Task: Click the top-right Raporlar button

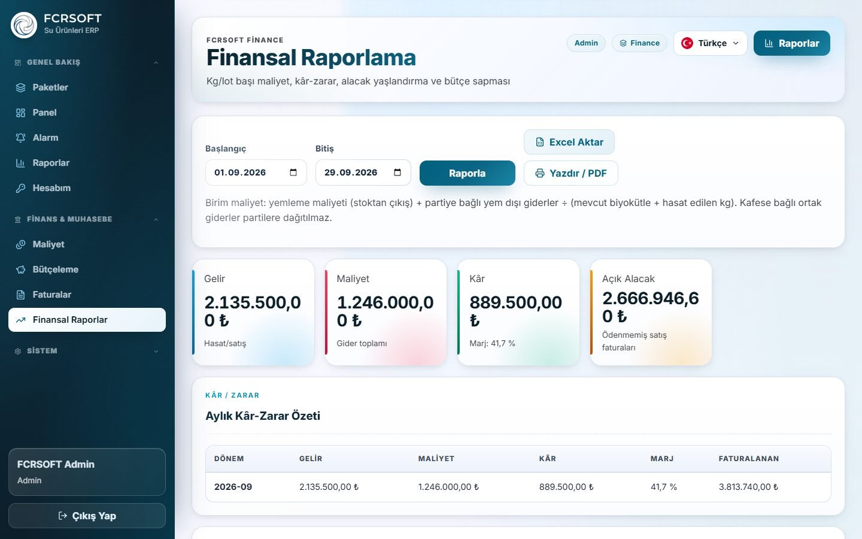Action: pyautogui.click(x=791, y=43)
